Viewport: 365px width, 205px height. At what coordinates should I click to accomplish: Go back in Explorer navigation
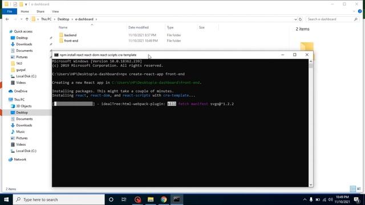point(7,19)
